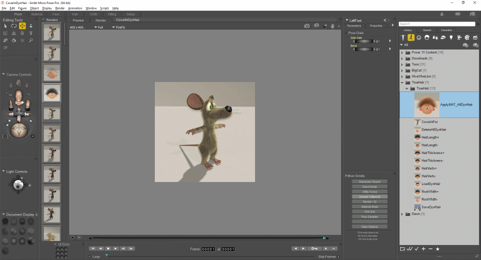Open the Figures category in Library
This screenshot has width=481, height=260.
(402, 37)
